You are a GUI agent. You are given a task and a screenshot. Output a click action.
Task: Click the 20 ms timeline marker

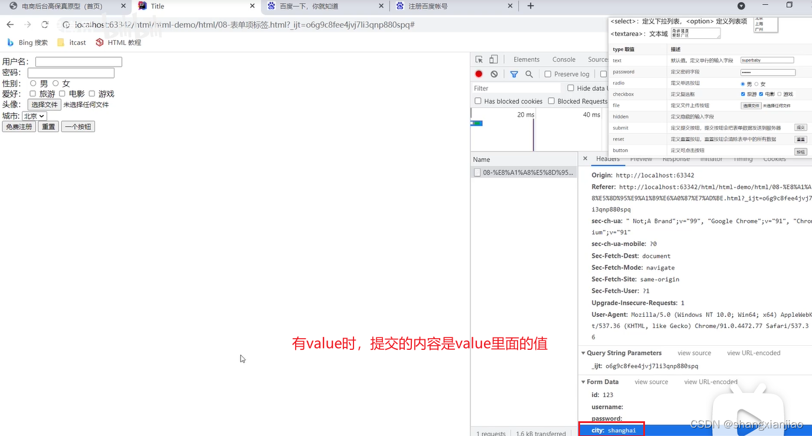click(526, 114)
